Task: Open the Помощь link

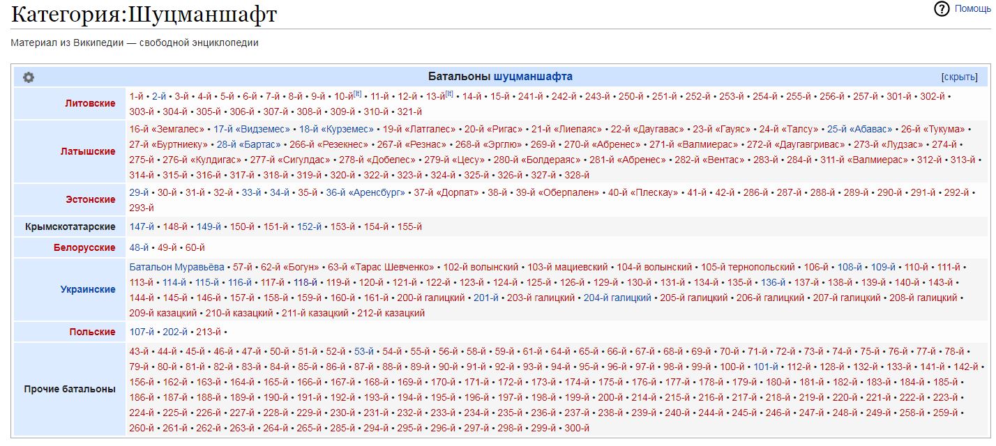Action: [x=972, y=9]
